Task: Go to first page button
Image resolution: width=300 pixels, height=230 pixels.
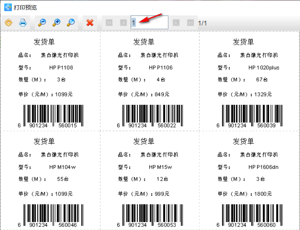Action: coord(109,23)
